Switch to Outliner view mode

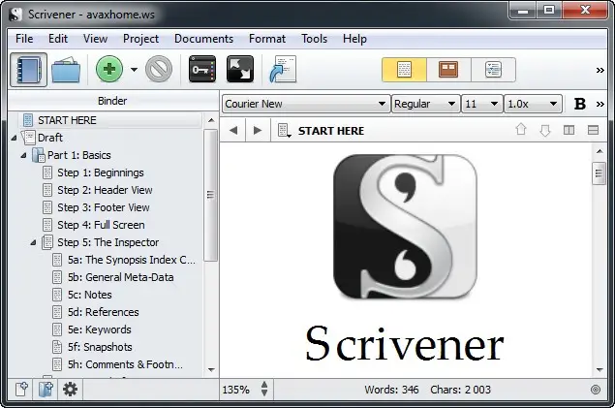point(493,70)
